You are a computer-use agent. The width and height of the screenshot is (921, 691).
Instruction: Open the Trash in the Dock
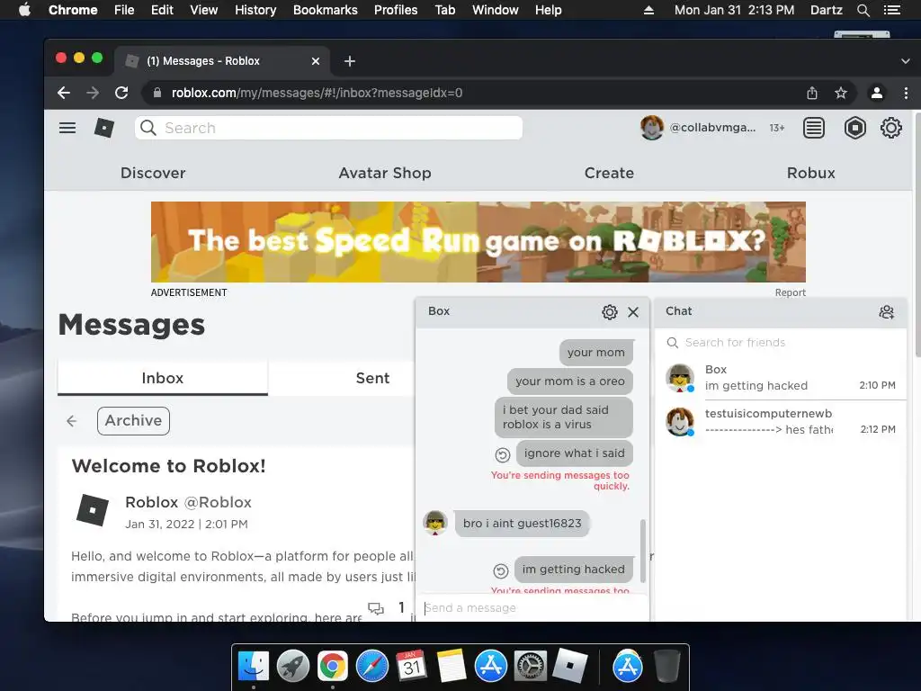pos(666,667)
